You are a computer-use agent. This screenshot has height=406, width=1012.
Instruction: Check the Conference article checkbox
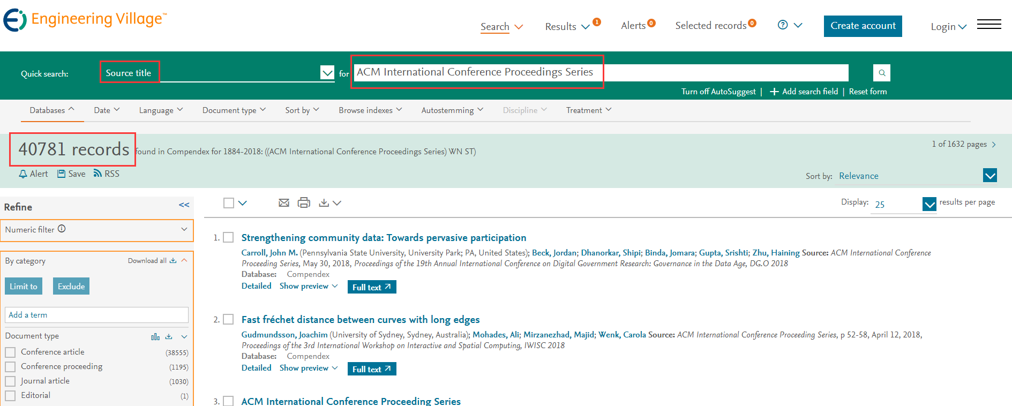pyautogui.click(x=10, y=352)
